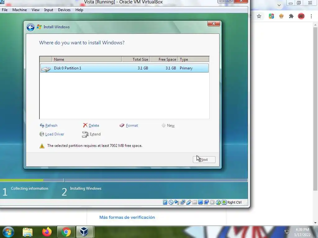Open VirtualBox View menu
The height and width of the screenshot is (238, 318).
click(35, 10)
